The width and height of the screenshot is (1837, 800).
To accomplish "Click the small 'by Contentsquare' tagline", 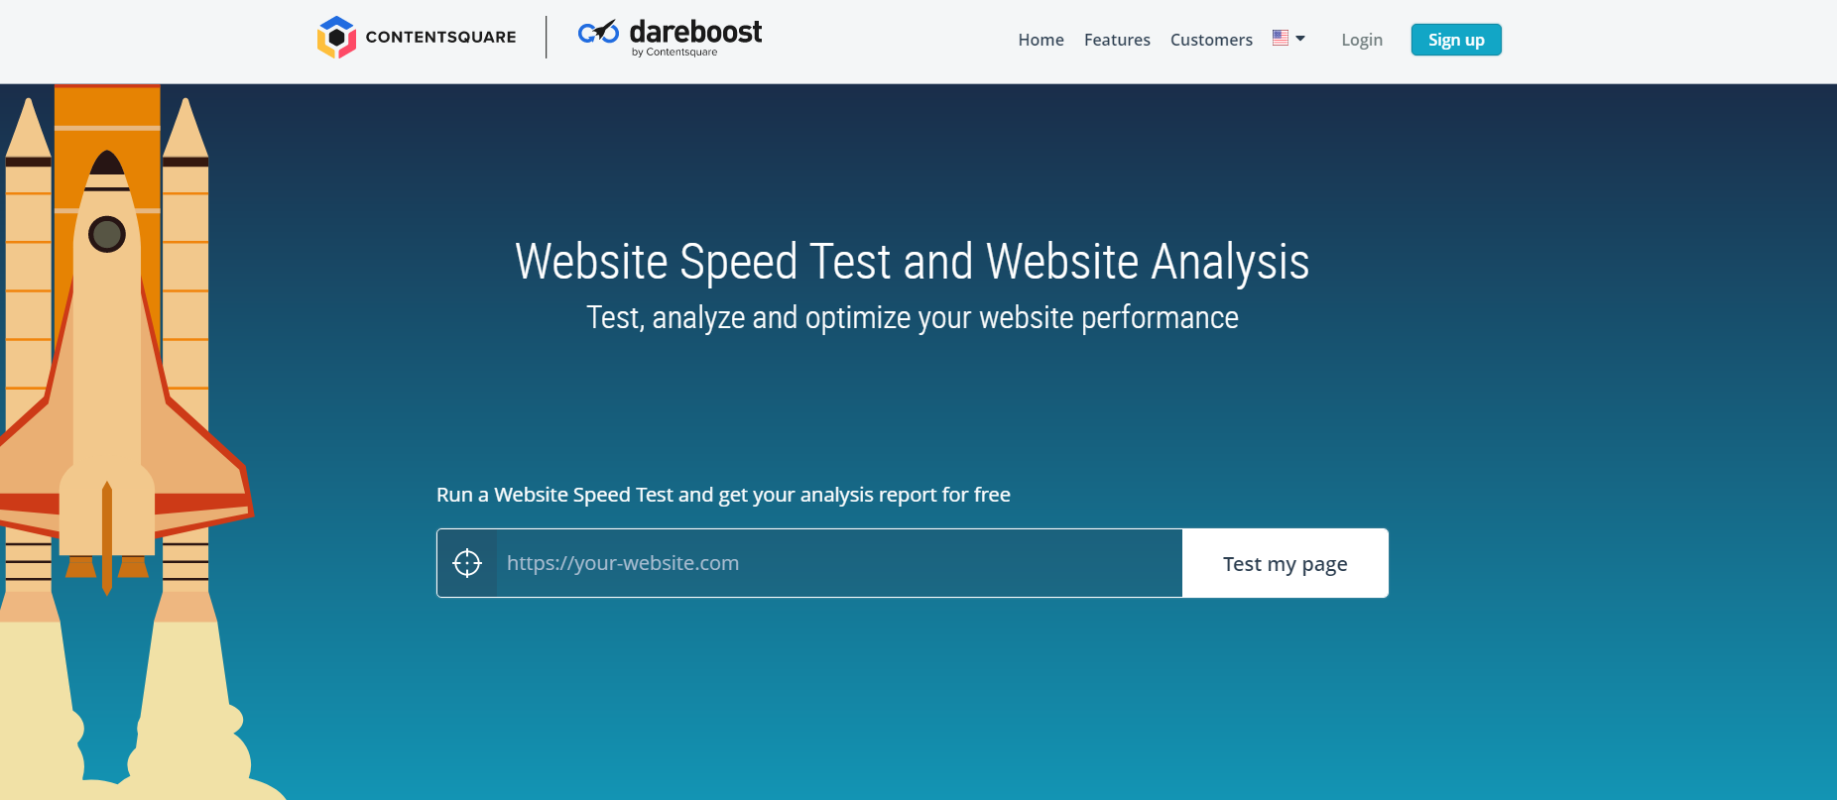I will [x=674, y=53].
